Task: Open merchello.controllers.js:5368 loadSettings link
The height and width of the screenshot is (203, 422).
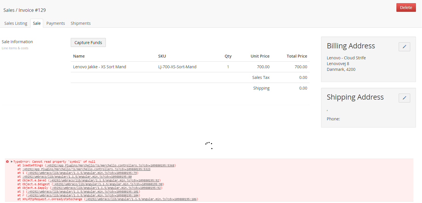Action: [x=110, y=166]
